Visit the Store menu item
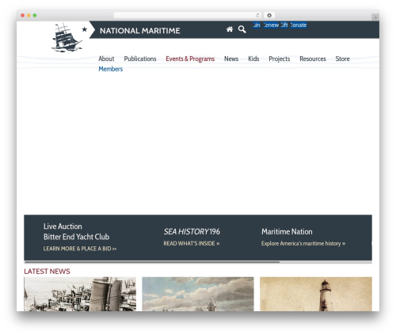Image resolution: width=396 pixels, height=335 pixels. (342, 59)
